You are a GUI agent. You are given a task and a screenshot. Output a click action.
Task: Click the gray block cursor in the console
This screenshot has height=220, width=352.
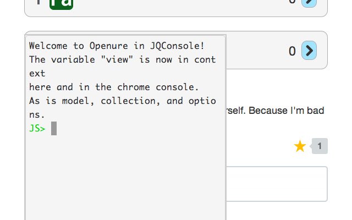coord(54,128)
